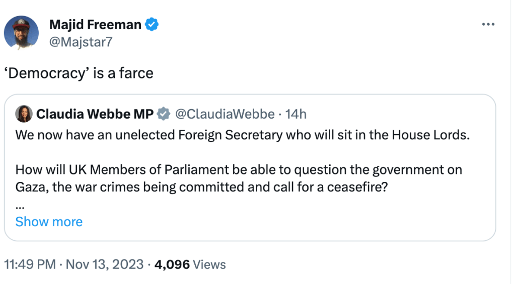Click Majid Freeman's profile avatar
Screen dimensions: 515x284
[x=21, y=33]
